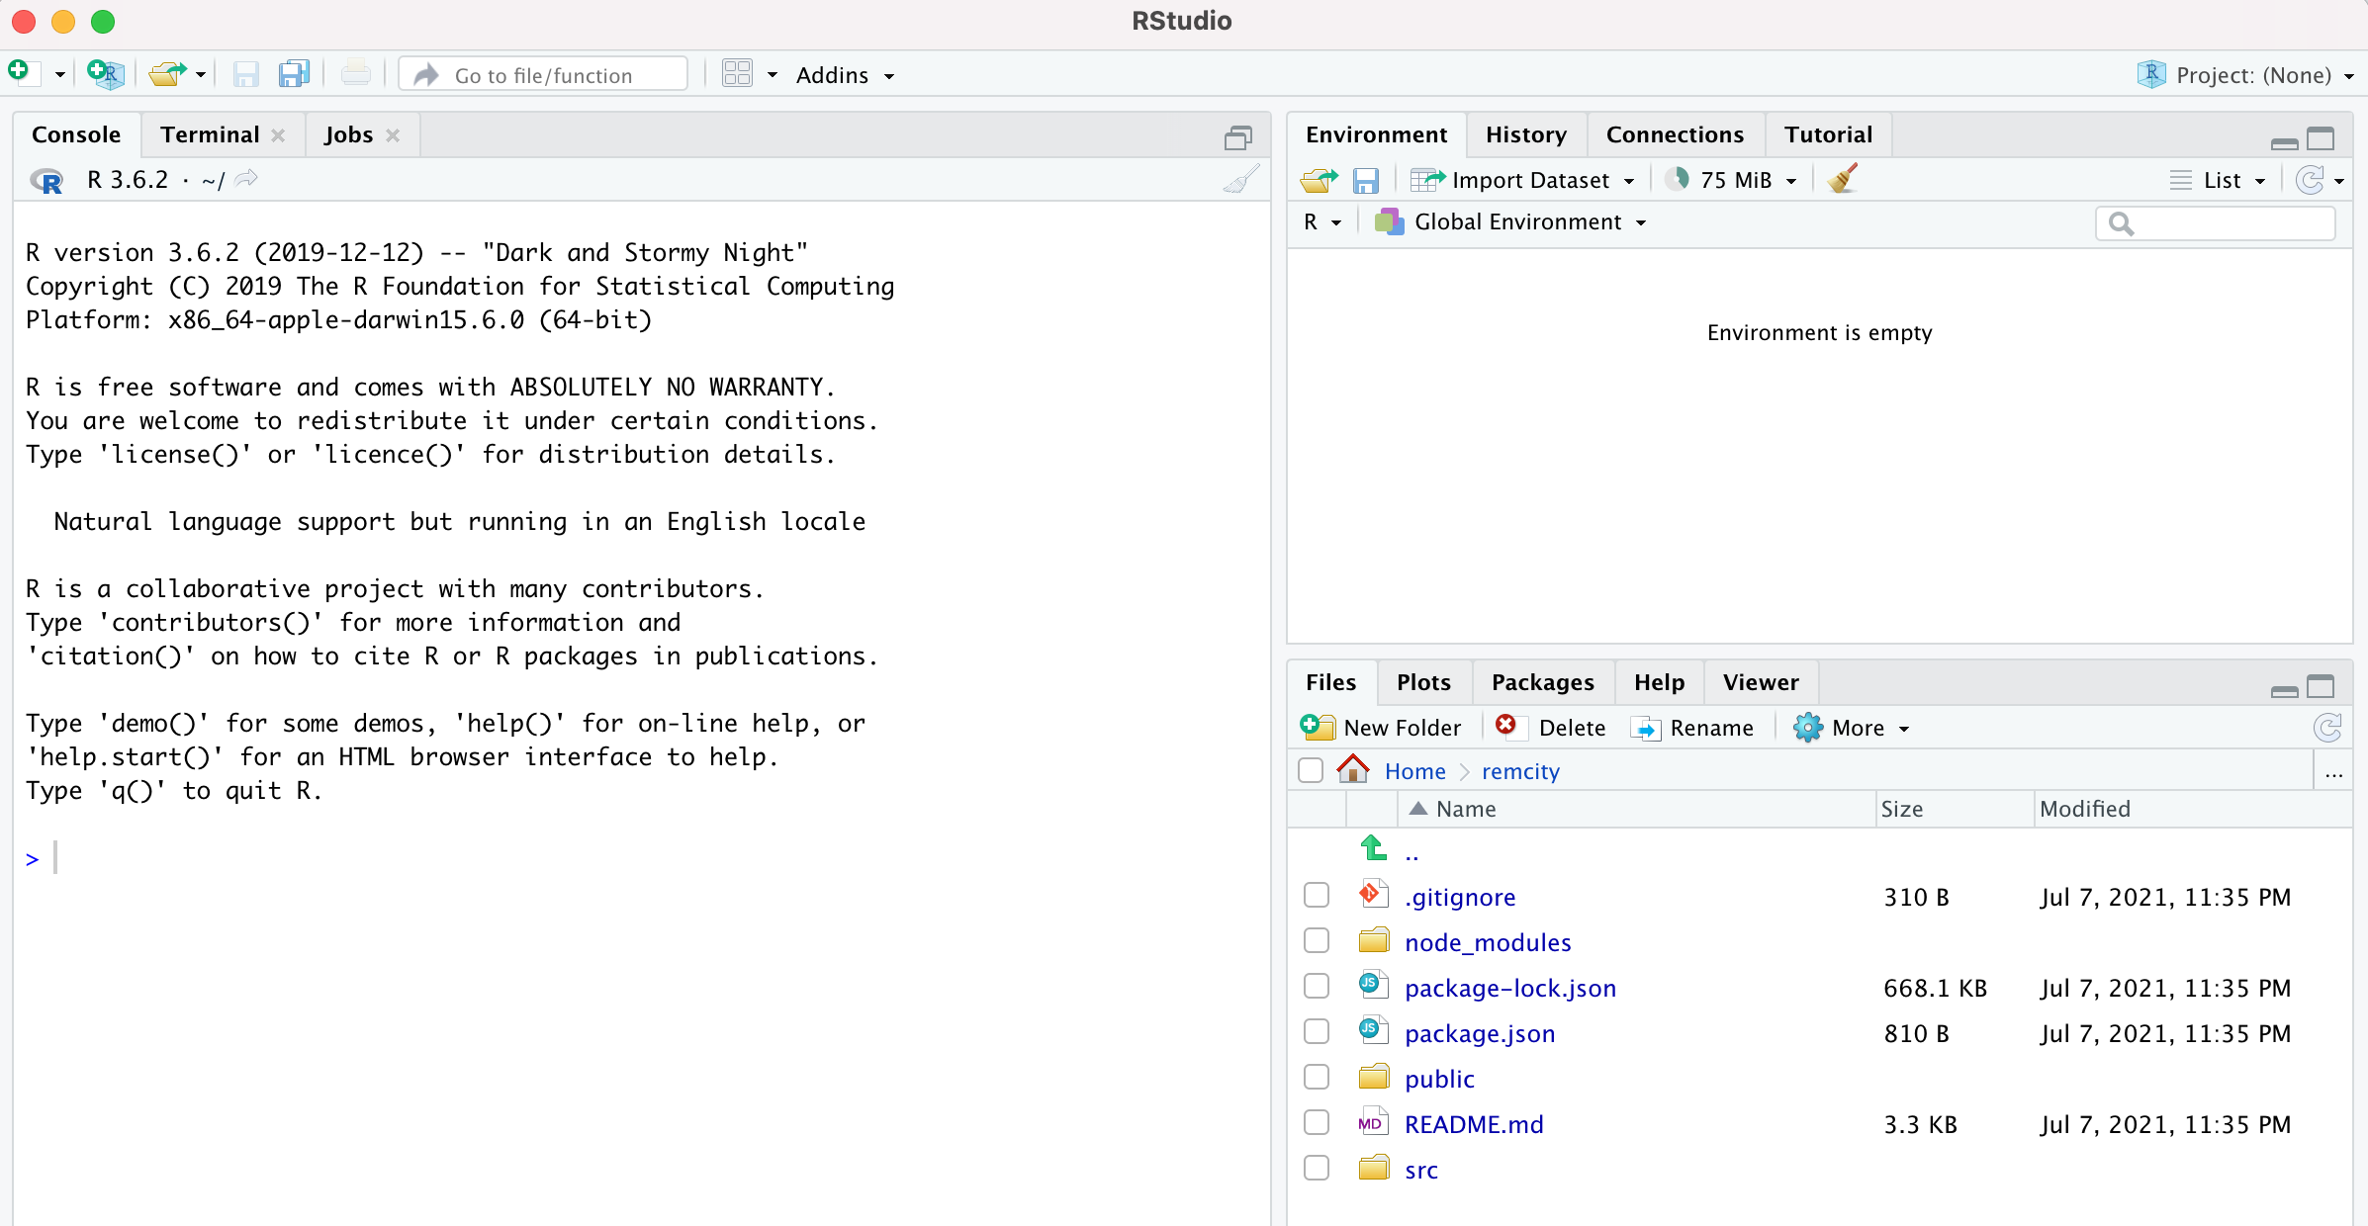
Task: Click the parent directory up-arrow icon
Action: click(1373, 848)
